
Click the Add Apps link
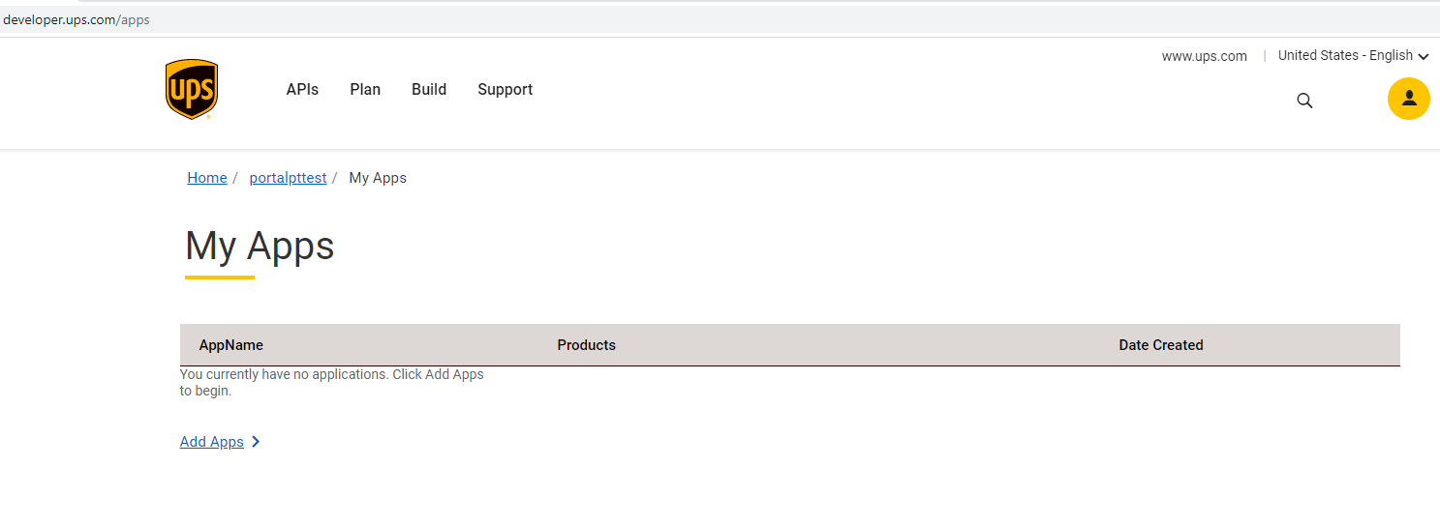click(212, 442)
